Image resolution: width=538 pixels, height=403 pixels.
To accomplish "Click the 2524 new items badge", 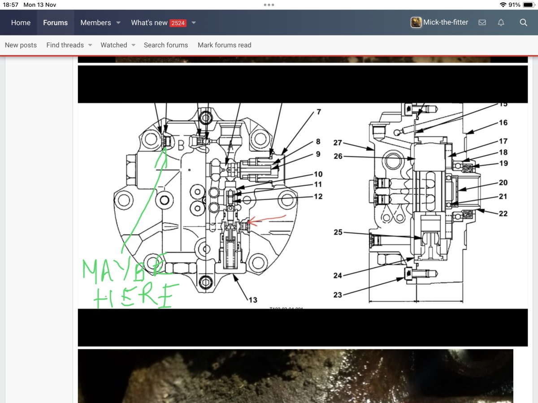I will coord(178,23).
